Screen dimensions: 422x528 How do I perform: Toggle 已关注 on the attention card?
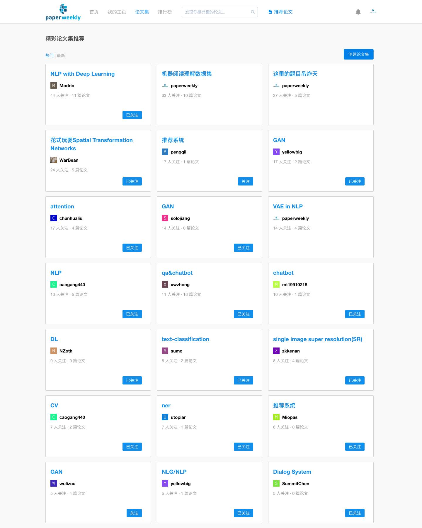132,248
